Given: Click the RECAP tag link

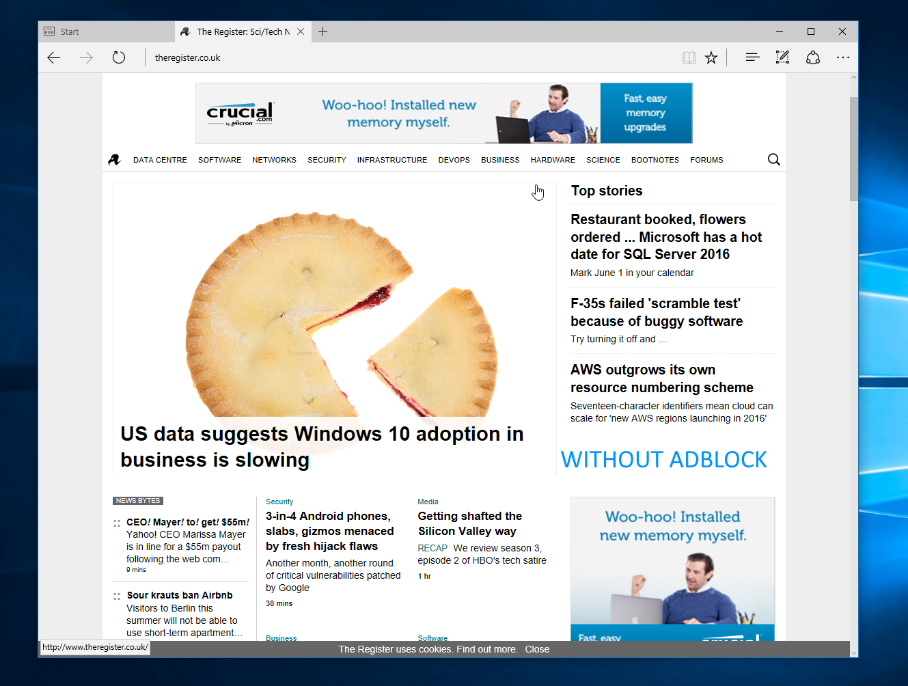Looking at the screenshot, I should (x=432, y=548).
